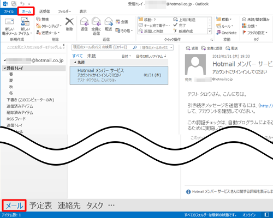Open the 移動 move dropdown

pyautogui.click(x=224, y=19)
